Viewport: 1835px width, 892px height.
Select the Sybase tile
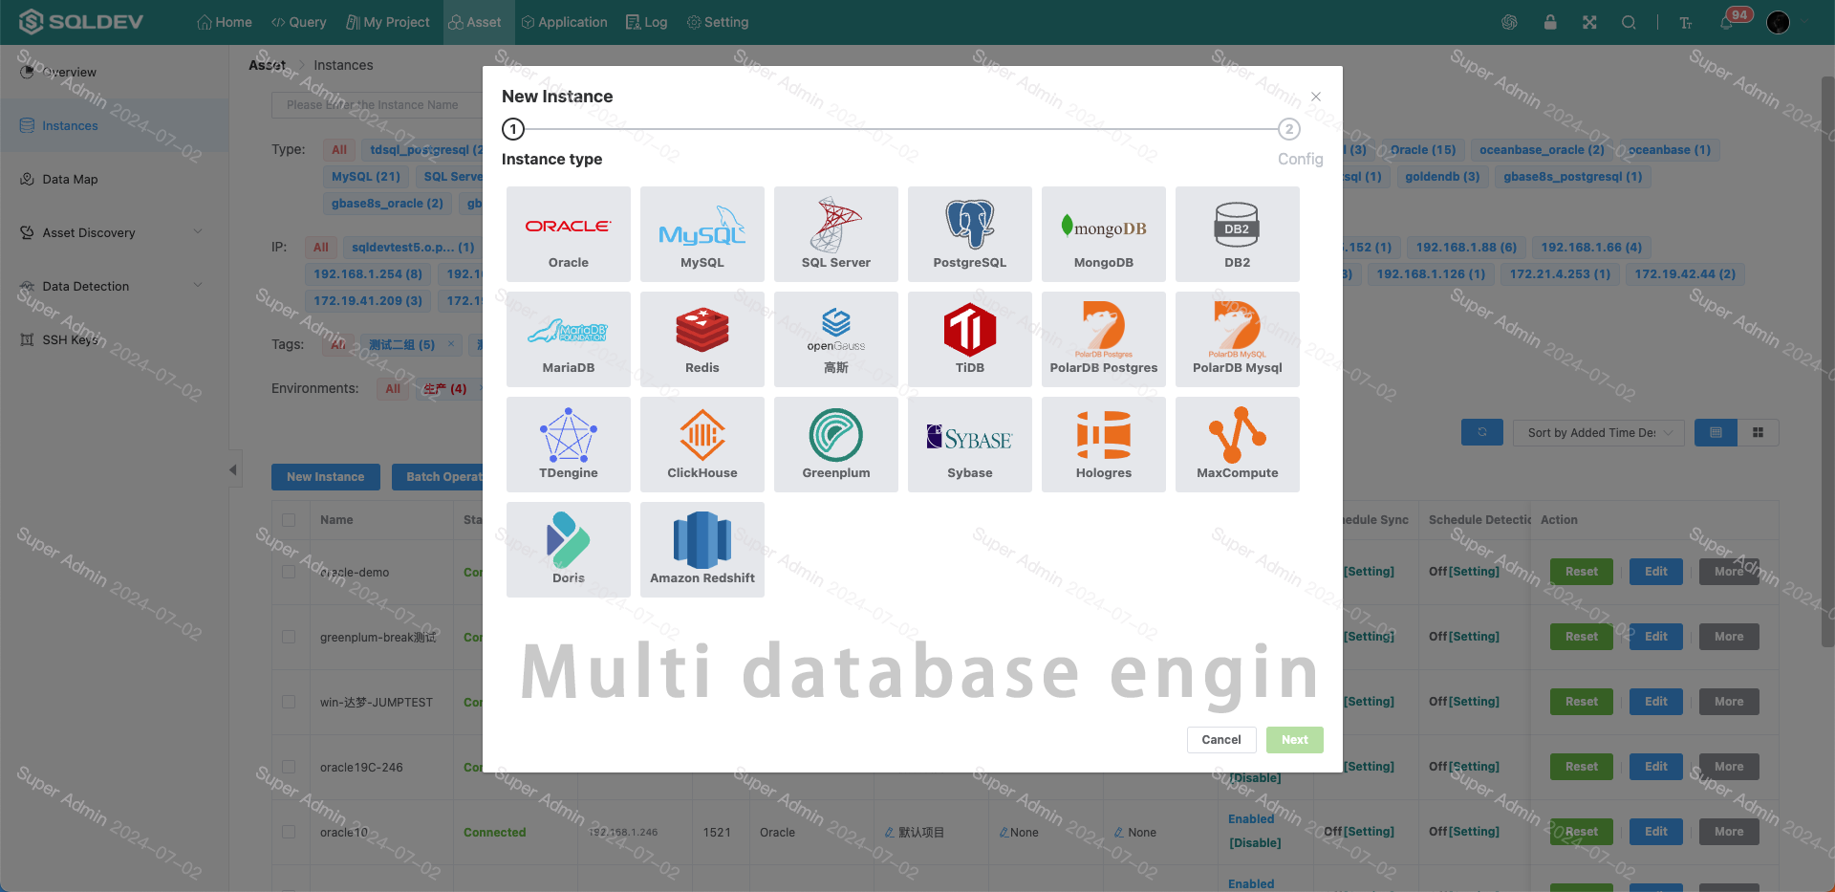970,445
